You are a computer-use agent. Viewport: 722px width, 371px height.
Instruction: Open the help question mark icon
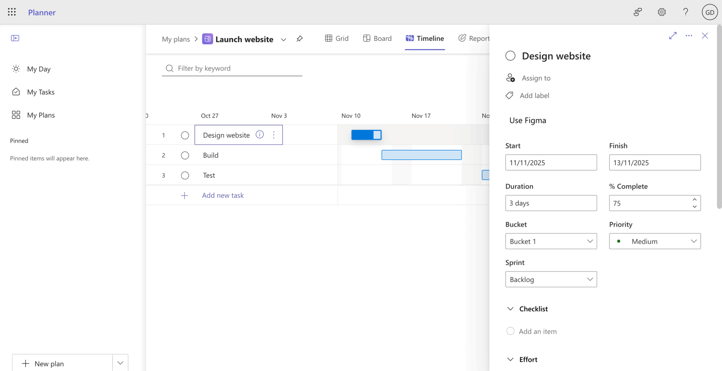[685, 12]
